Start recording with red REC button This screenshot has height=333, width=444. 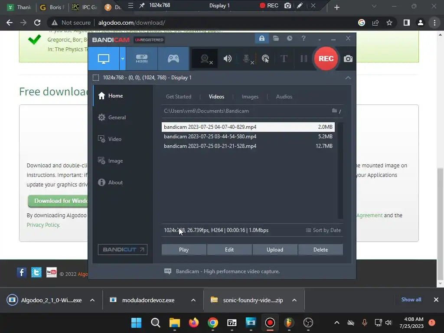[326, 59]
